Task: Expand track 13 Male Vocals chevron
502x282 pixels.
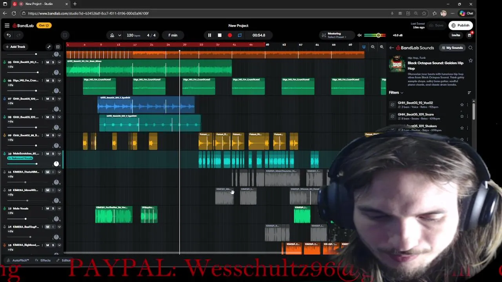Action: click(59, 208)
